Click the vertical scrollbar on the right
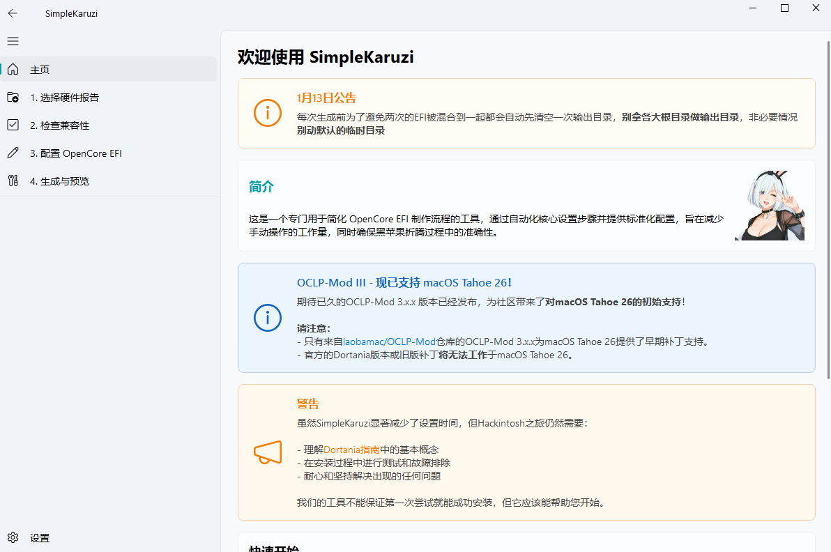Screen dimensions: 831x552 click(828, 209)
